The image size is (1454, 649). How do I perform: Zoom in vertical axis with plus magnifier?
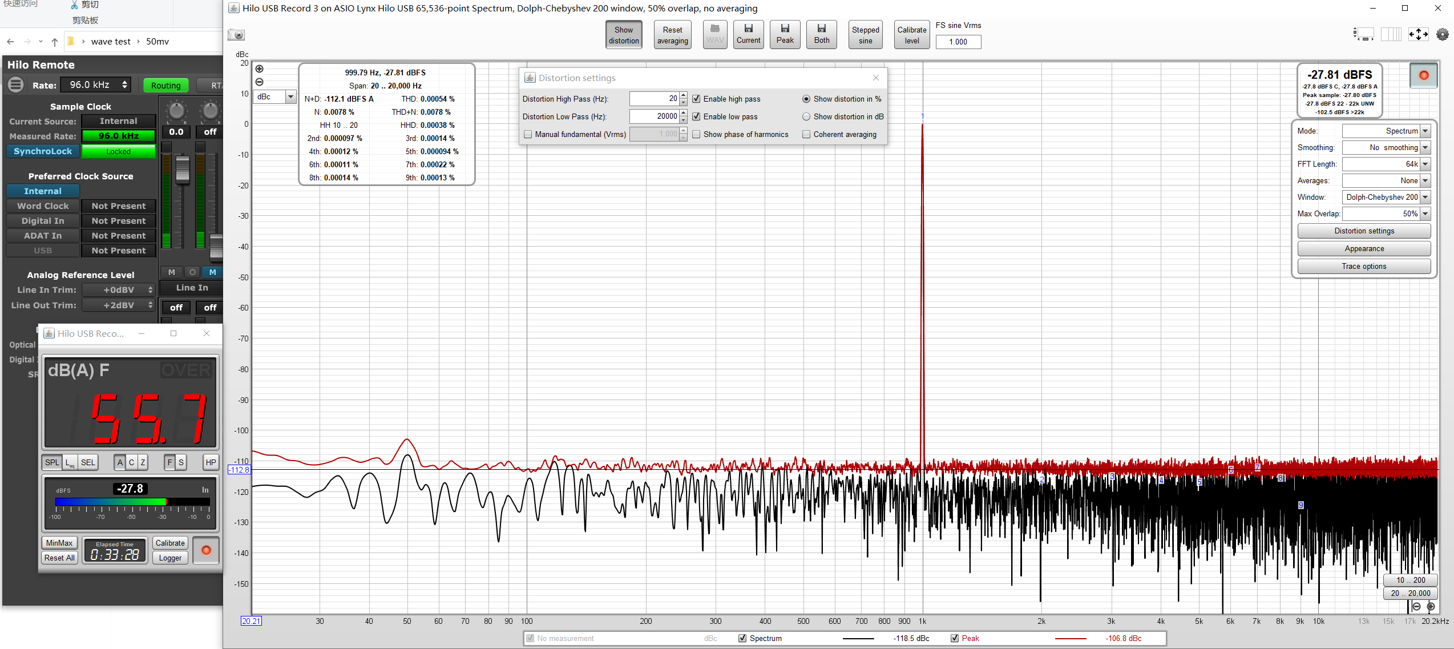[259, 69]
